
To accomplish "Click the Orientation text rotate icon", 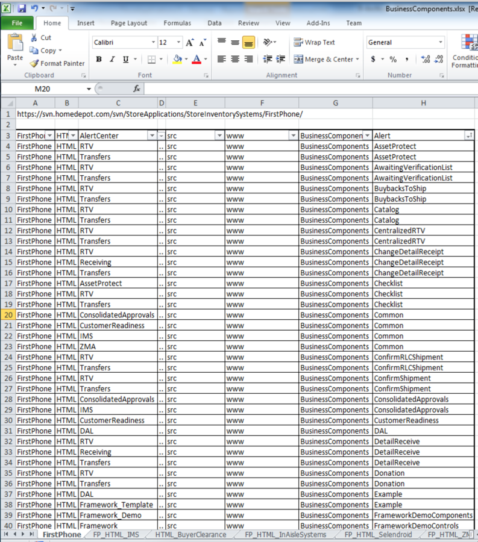I will (268, 42).
